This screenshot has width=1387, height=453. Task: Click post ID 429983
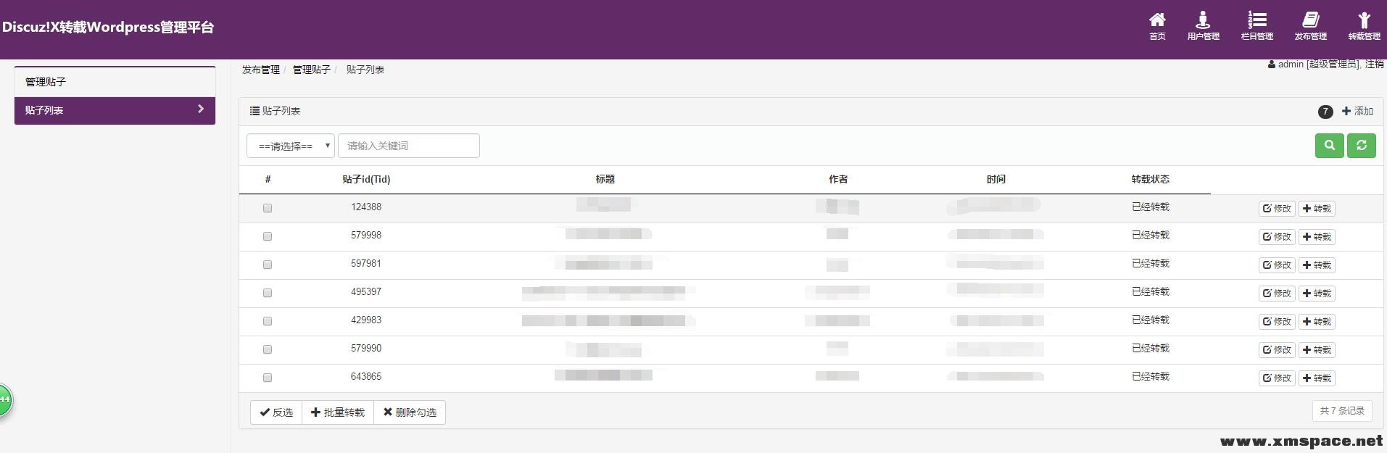pos(366,320)
